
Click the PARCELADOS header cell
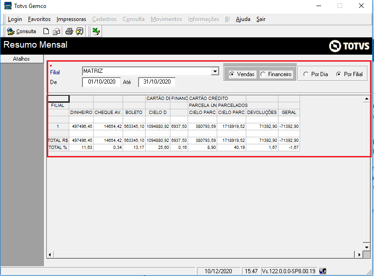[x=232, y=106]
